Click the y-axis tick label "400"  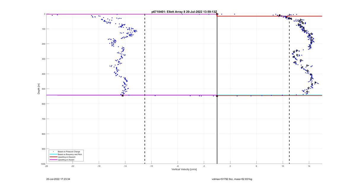pyautogui.click(x=43, y=74)
